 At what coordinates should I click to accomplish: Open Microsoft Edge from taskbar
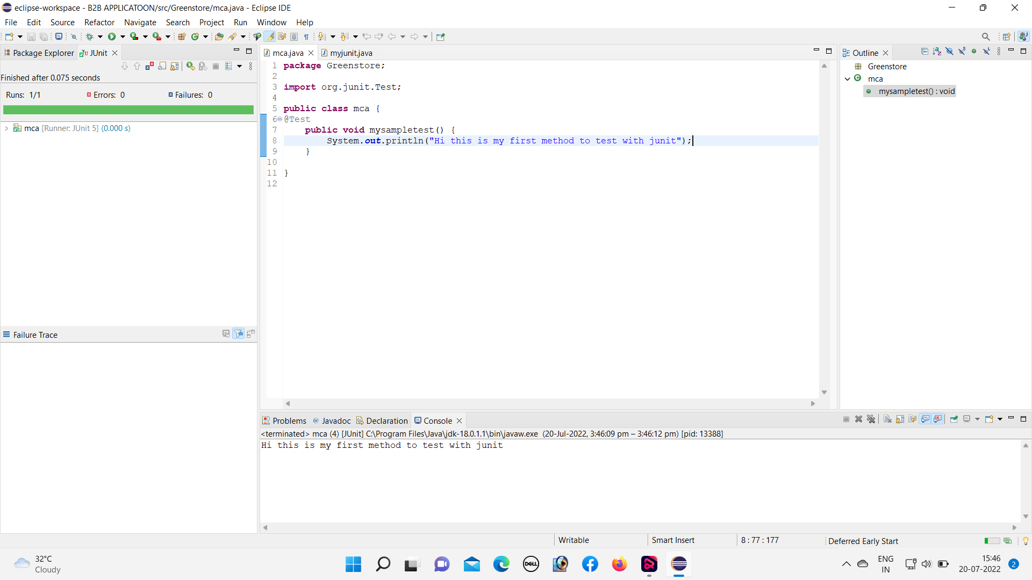click(x=501, y=564)
